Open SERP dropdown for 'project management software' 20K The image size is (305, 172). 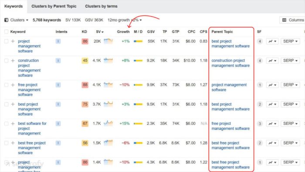[x=290, y=41]
